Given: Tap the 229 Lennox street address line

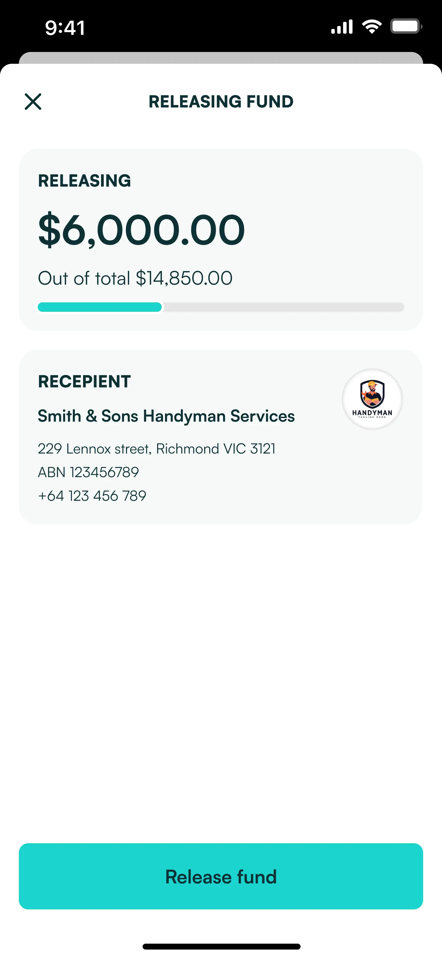Looking at the screenshot, I should tap(156, 448).
